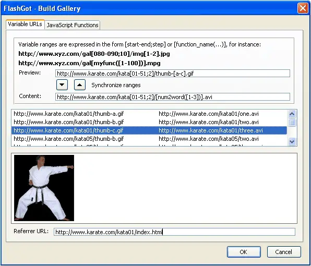Click the Content URL input field
Screen dimensions: 311x266
pyautogui.click(x=173, y=97)
